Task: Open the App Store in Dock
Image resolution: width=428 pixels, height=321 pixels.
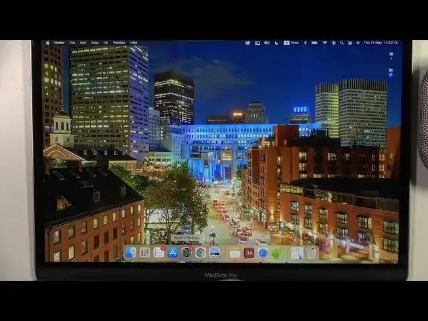Action: pyautogui.click(x=173, y=252)
